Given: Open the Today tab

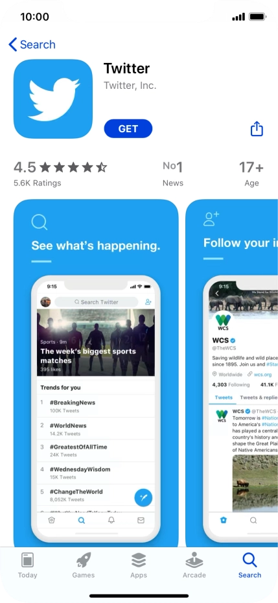Looking at the screenshot, I should (x=28, y=565).
